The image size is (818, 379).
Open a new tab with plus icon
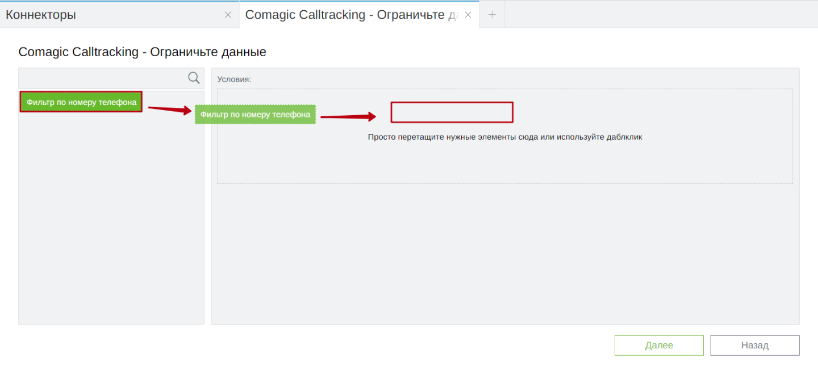pyautogui.click(x=492, y=15)
